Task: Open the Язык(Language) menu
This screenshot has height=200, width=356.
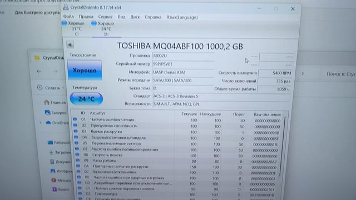Action: click(x=182, y=17)
